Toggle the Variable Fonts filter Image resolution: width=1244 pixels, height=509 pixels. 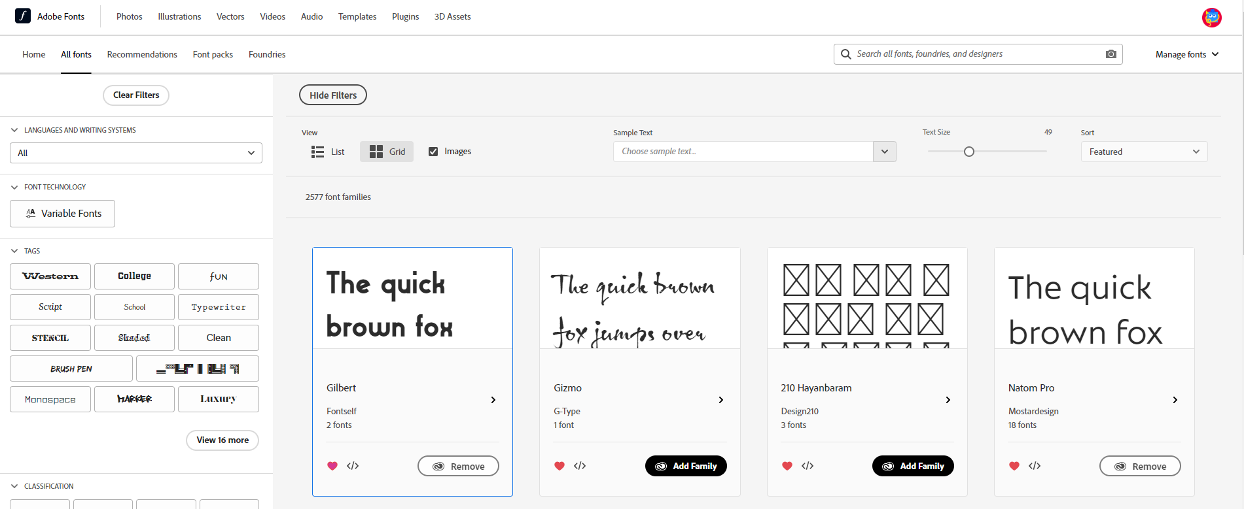[x=63, y=214]
